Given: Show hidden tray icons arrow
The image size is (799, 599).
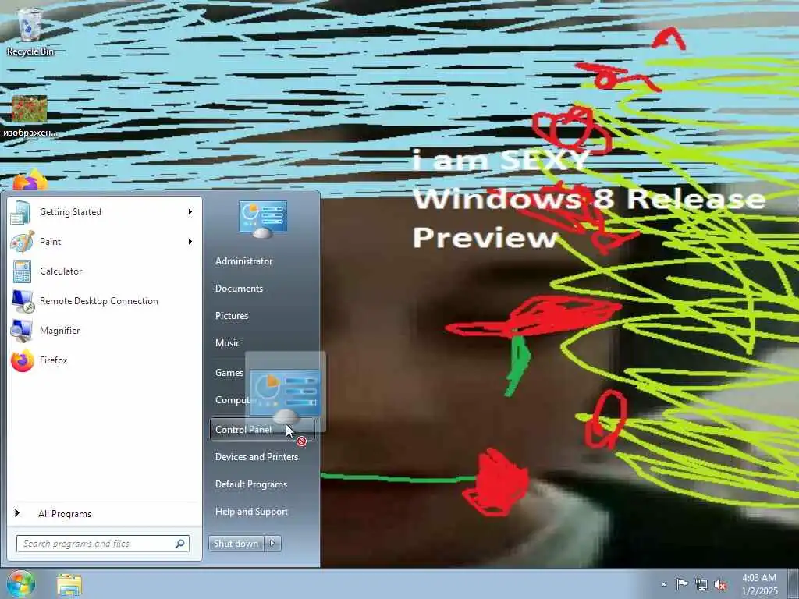Looking at the screenshot, I should [x=663, y=584].
